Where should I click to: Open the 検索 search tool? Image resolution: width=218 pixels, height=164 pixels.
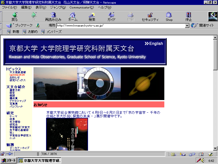[92, 17]
